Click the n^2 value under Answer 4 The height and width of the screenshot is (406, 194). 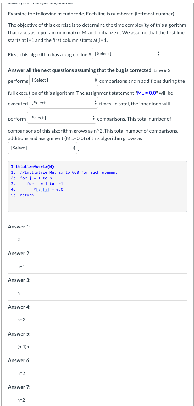(x=21, y=320)
